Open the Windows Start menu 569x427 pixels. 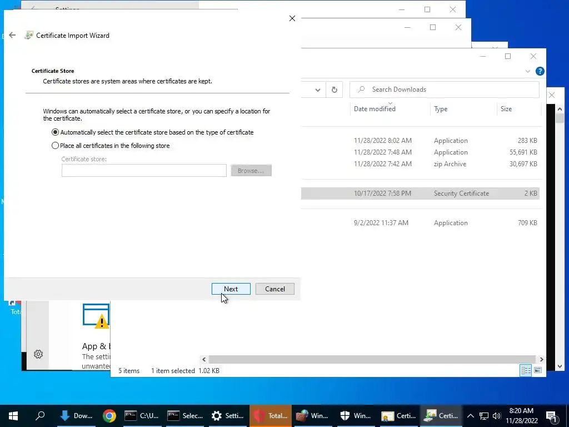13,416
